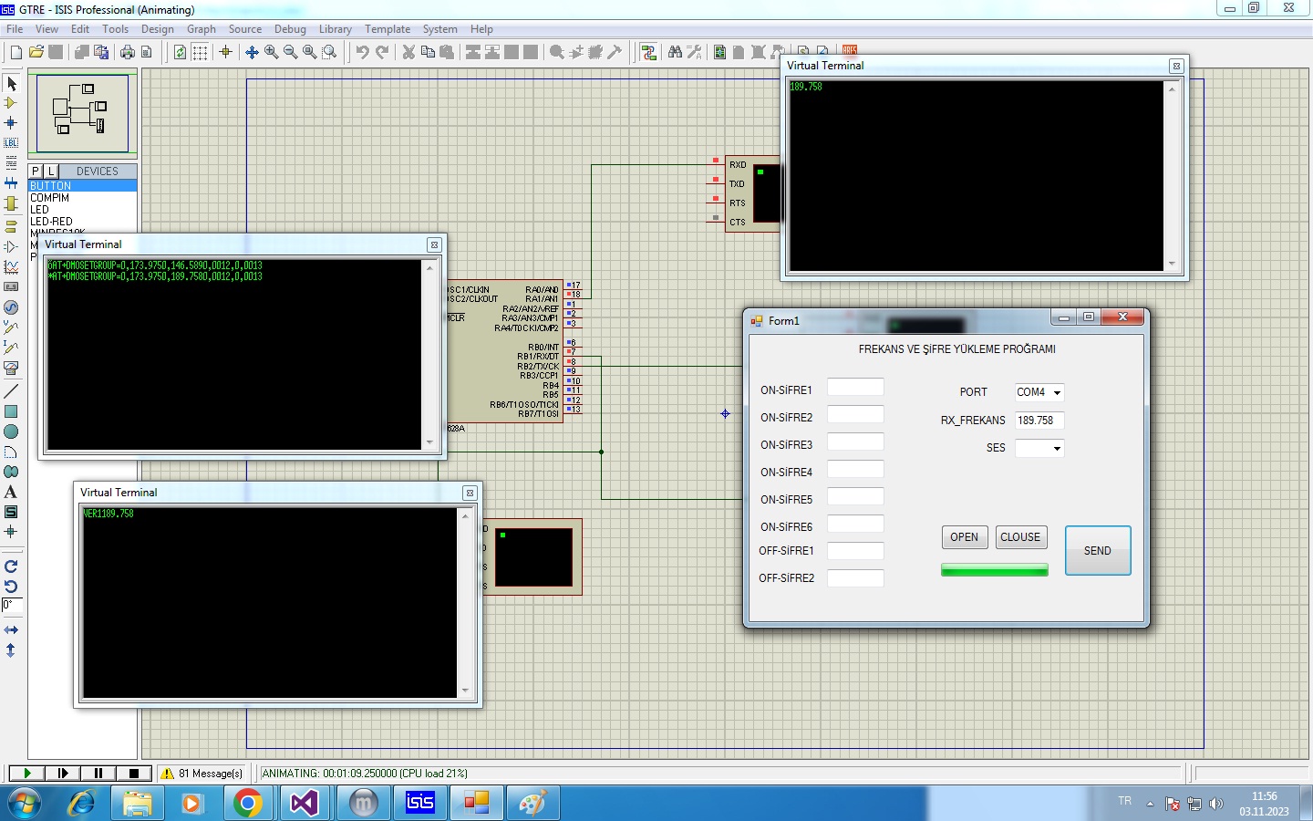Select LED-RED in the devices list

pos(83,221)
